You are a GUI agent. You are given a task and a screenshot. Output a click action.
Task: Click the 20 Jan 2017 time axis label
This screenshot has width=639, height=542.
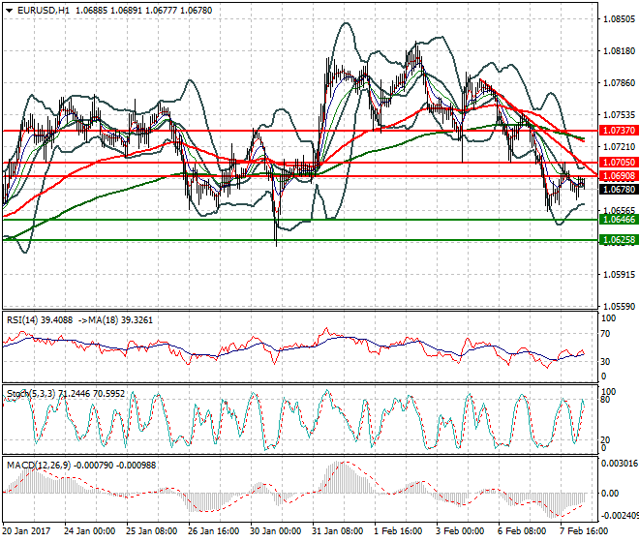[26, 531]
